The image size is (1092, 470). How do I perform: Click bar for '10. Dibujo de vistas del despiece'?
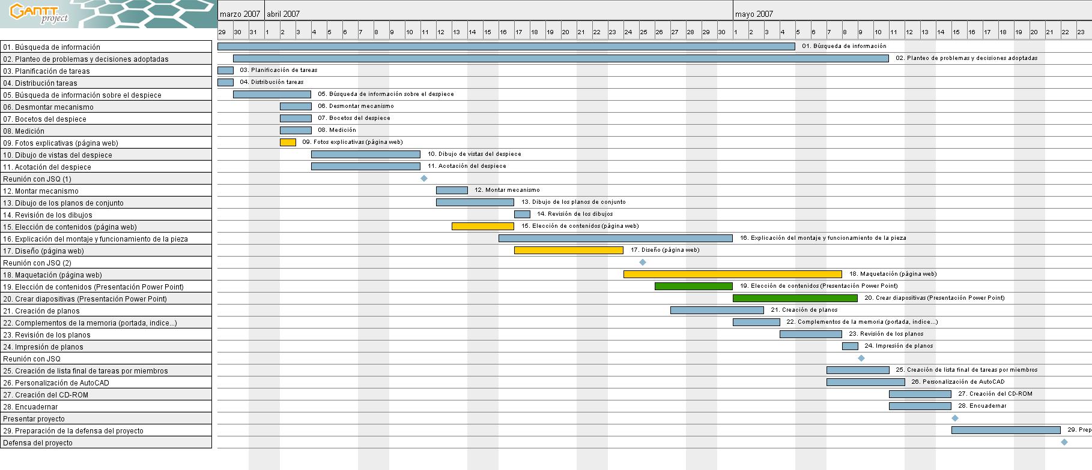[x=366, y=154]
